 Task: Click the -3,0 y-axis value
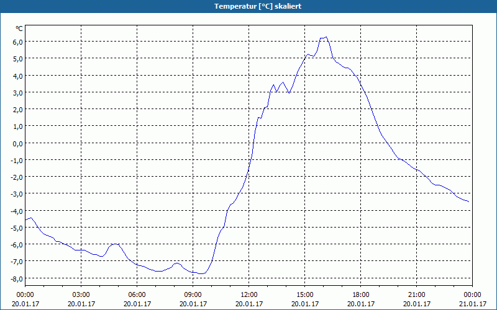click(x=17, y=194)
